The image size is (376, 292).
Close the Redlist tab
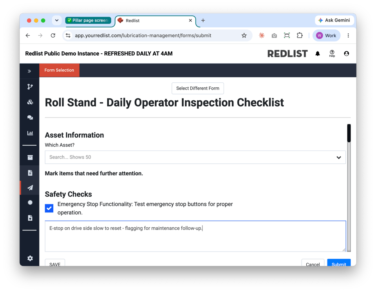point(190,20)
